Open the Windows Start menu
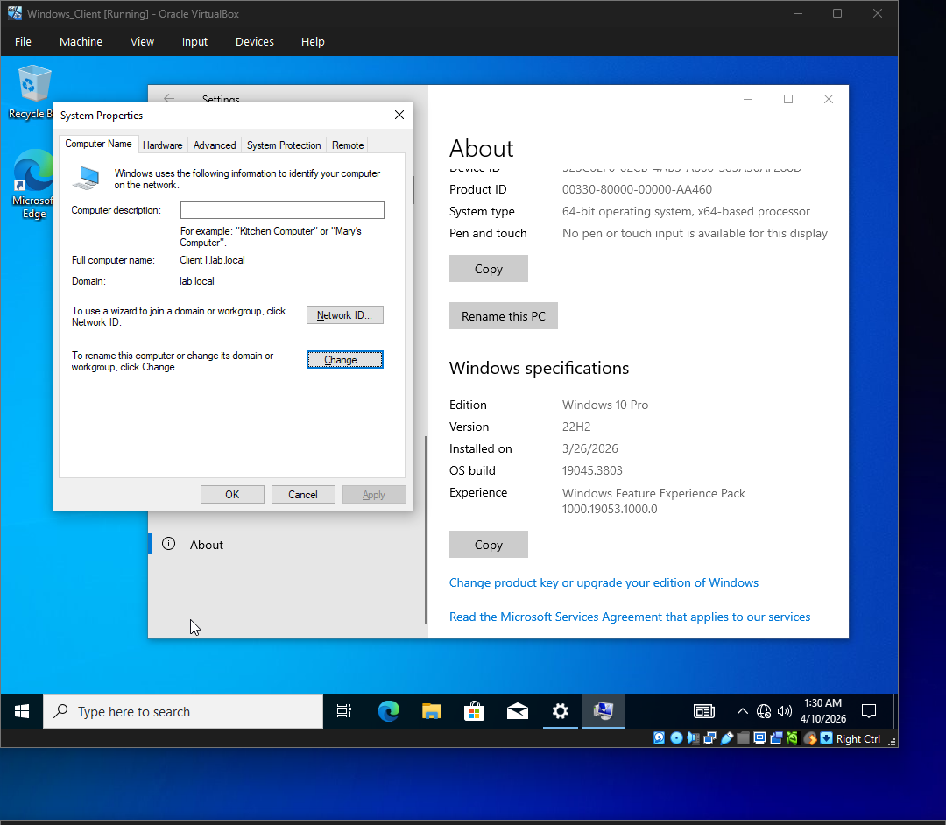Screen dimensions: 946x825 [22, 712]
